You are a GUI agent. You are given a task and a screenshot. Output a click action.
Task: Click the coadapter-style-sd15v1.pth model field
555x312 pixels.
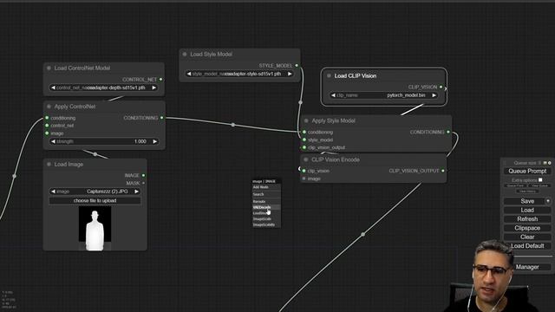(x=239, y=74)
